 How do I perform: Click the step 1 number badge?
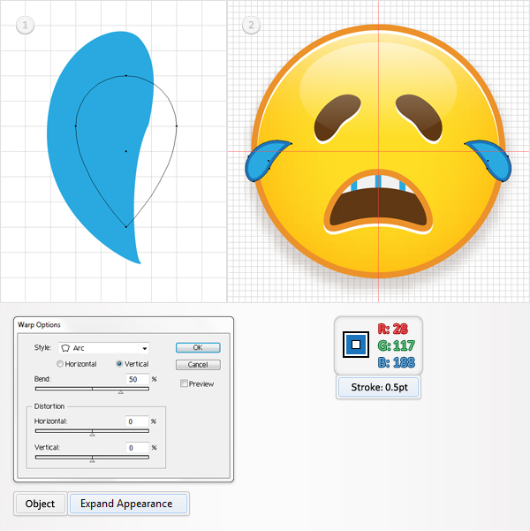25,25
